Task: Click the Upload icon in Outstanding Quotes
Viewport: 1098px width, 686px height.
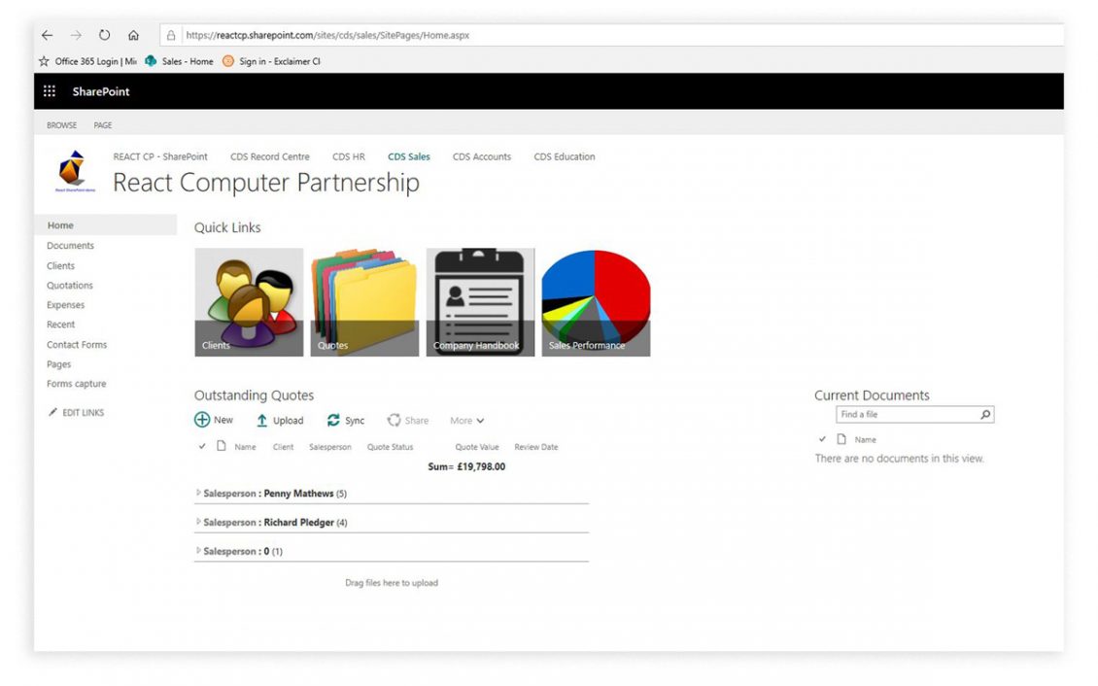Action: 264,420
